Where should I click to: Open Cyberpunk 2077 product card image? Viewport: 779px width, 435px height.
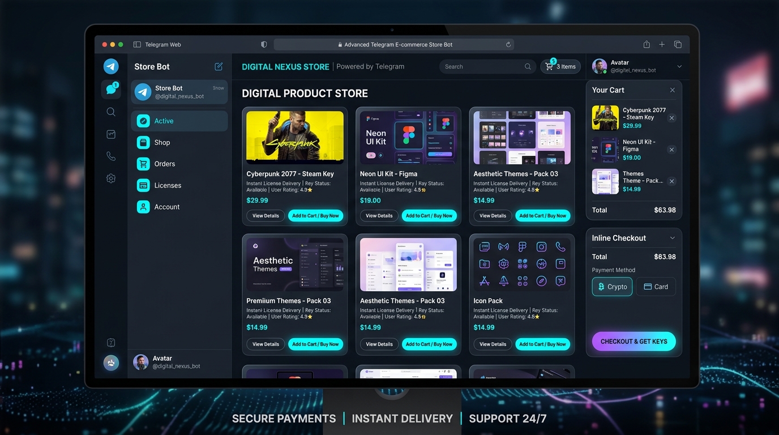295,138
